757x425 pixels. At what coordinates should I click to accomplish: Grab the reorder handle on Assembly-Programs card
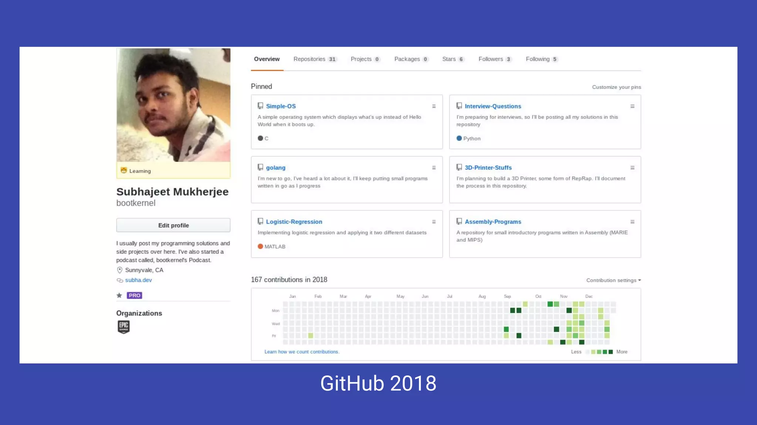pyautogui.click(x=632, y=222)
